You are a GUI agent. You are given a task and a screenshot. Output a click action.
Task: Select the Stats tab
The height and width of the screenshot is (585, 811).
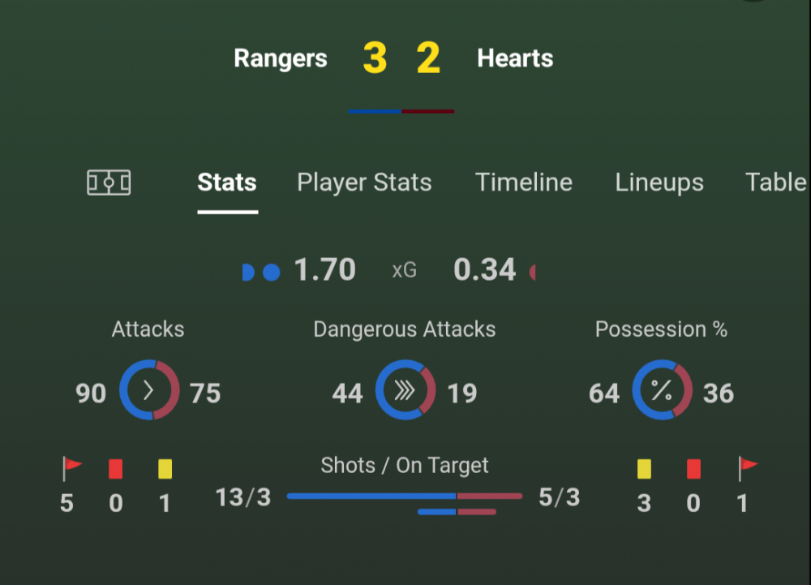(227, 183)
